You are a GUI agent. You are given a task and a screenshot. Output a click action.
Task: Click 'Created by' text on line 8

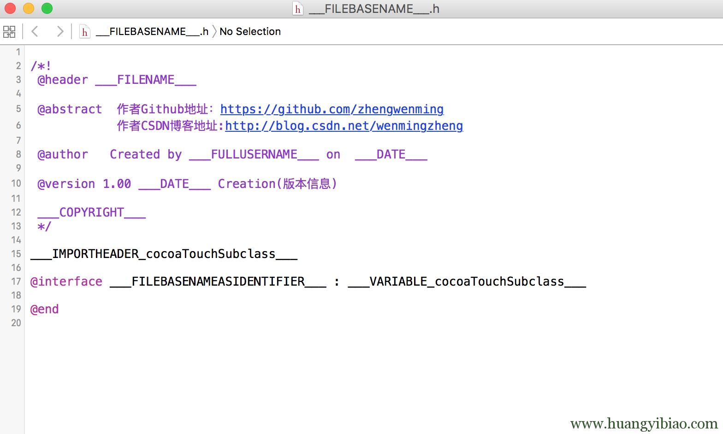pyautogui.click(x=146, y=154)
